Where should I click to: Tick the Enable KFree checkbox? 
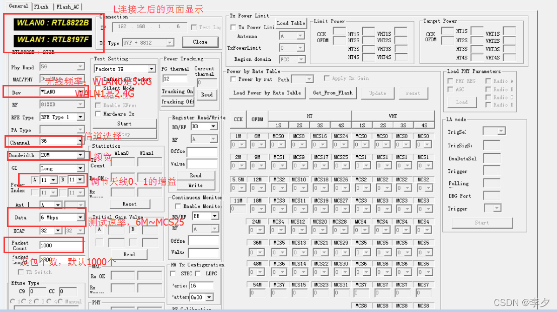tap(98, 106)
